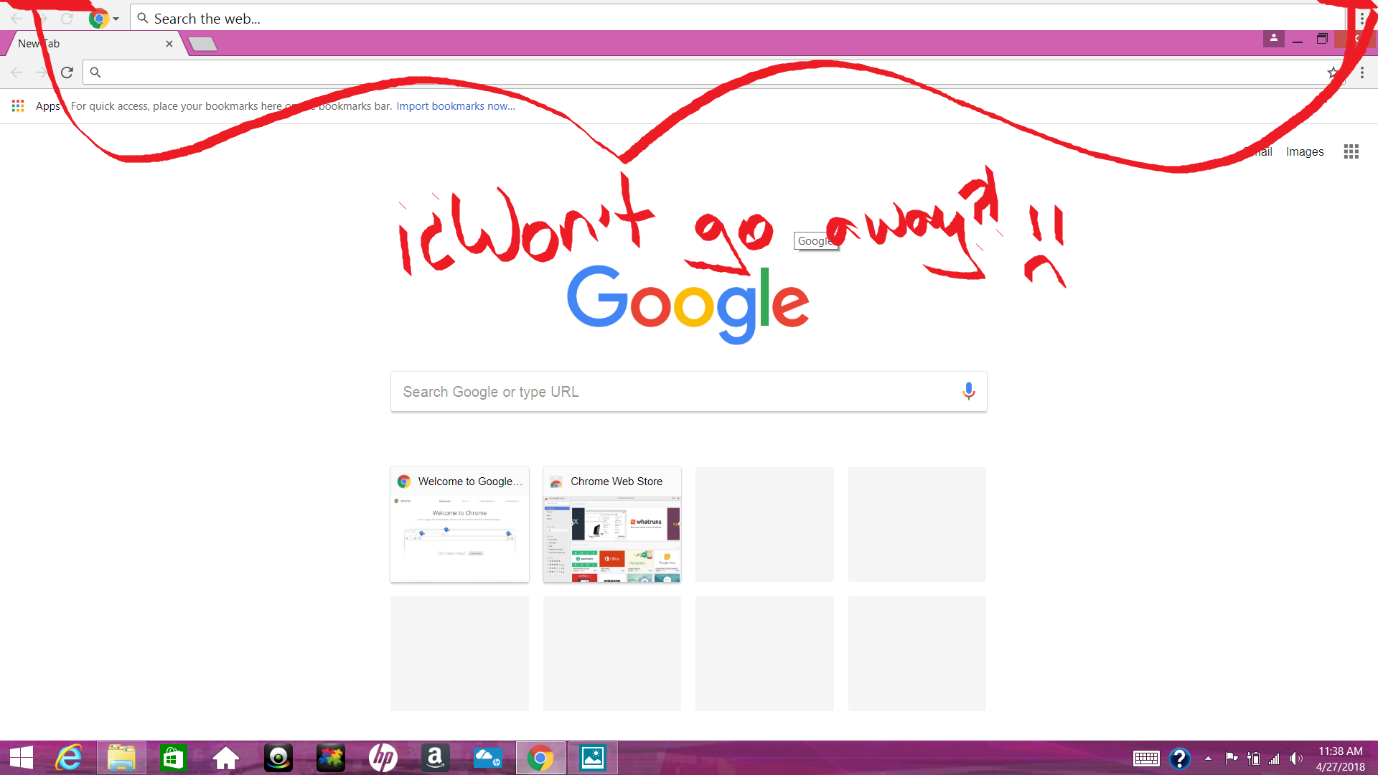
Task: Click the Apps shortcut icon in the bookmarks bar
Action: click(x=18, y=106)
